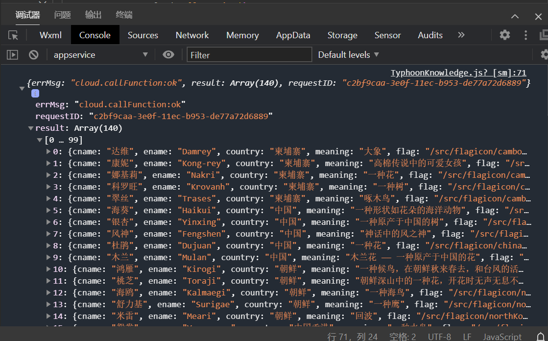Click the blue info badge under the object

click(x=35, y=94)
